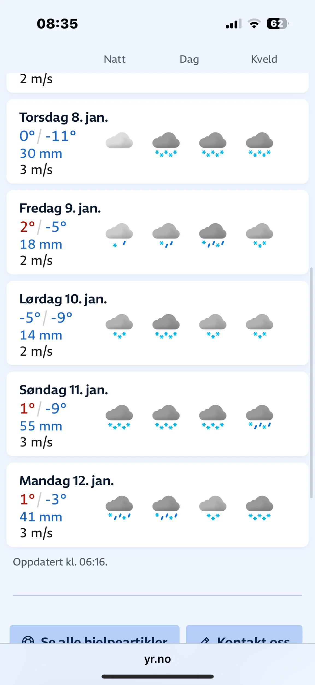Viewport: 315px width, 685px height.
Task: Tap the Kontakt oss button
Action: [244, 634]
